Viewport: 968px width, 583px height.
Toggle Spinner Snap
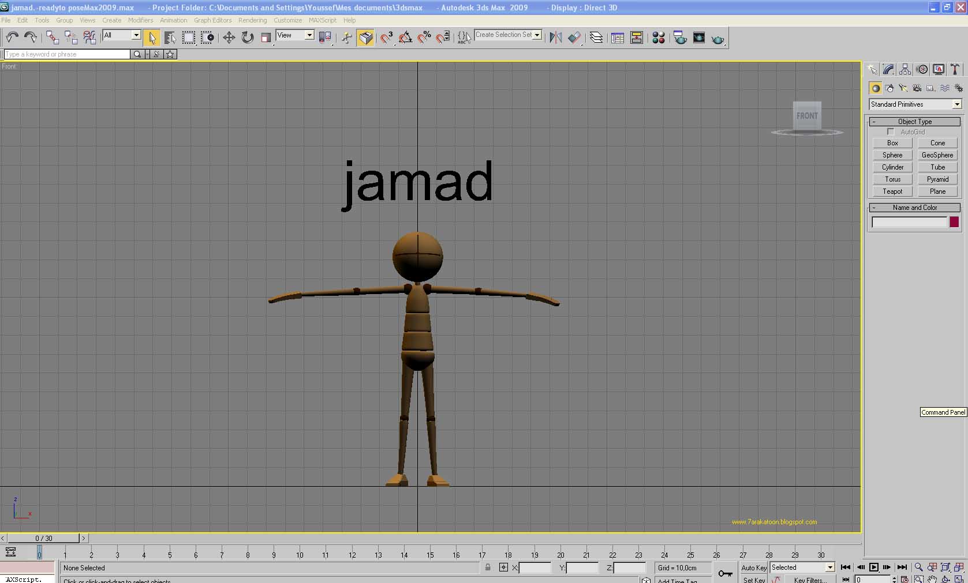pos(443,37)
